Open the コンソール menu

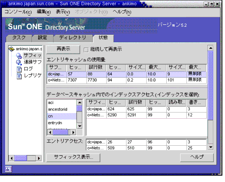click(x=18, y=12)
